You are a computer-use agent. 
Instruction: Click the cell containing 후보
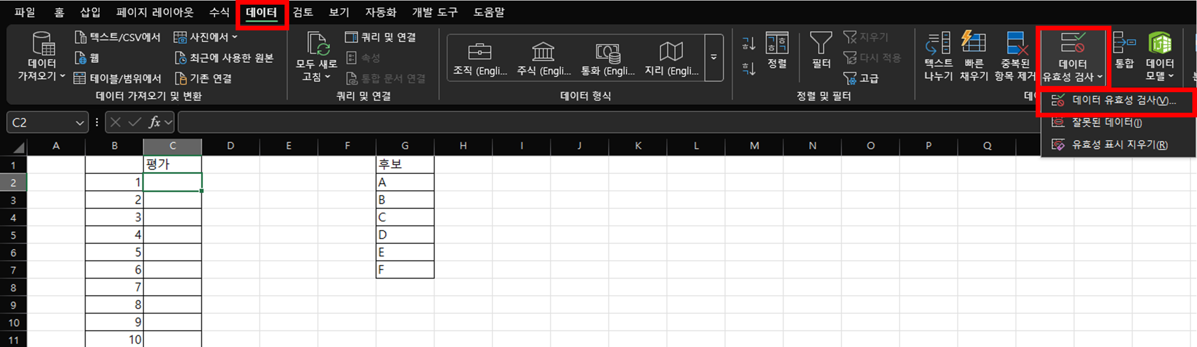(x=405, y=165)
